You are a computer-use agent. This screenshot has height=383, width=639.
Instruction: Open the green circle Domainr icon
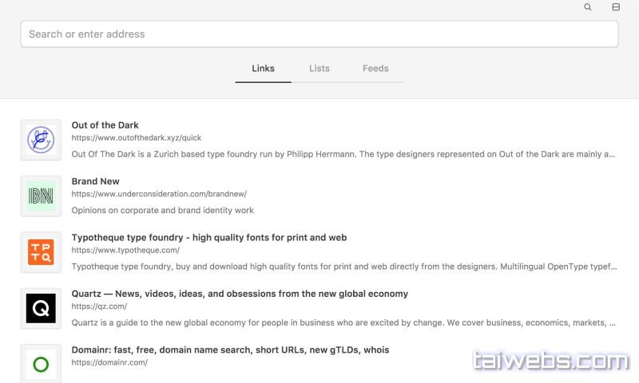click(x=41, y=364)
